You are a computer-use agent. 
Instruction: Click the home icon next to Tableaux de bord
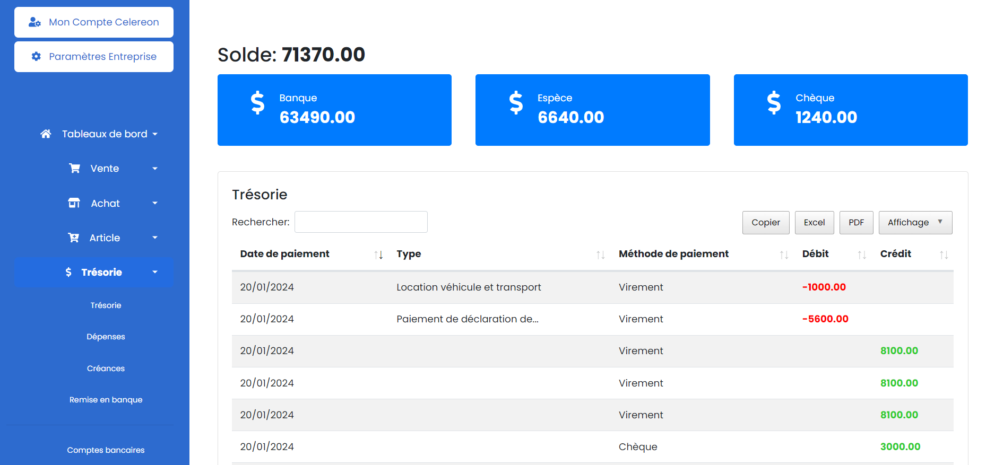(46, 134)
